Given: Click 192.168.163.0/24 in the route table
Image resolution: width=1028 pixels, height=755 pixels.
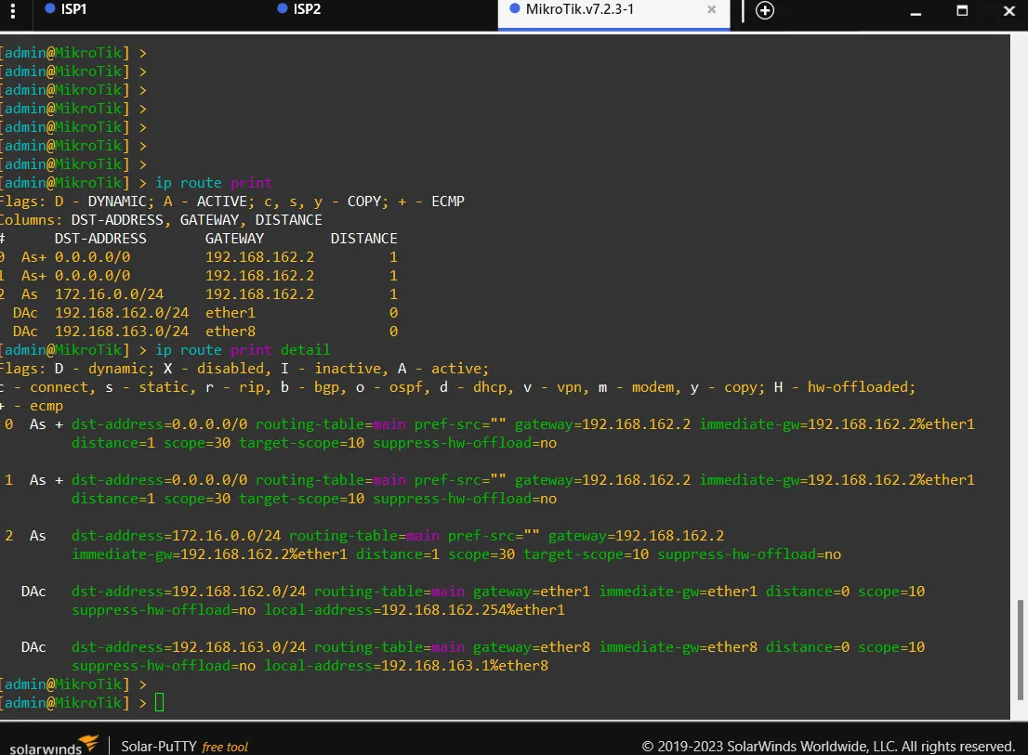Looking at the screenshot, I should pos(121,332).
